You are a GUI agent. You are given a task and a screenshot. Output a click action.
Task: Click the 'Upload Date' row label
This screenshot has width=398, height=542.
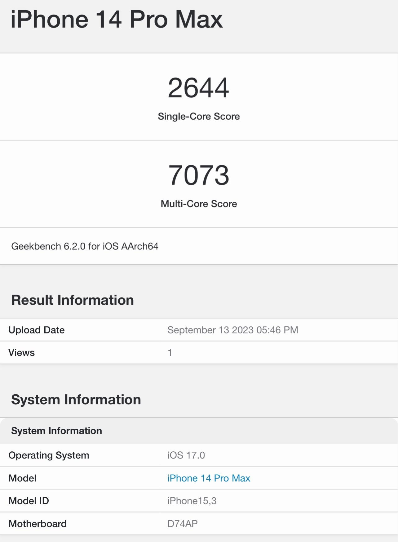coord(37,330)
